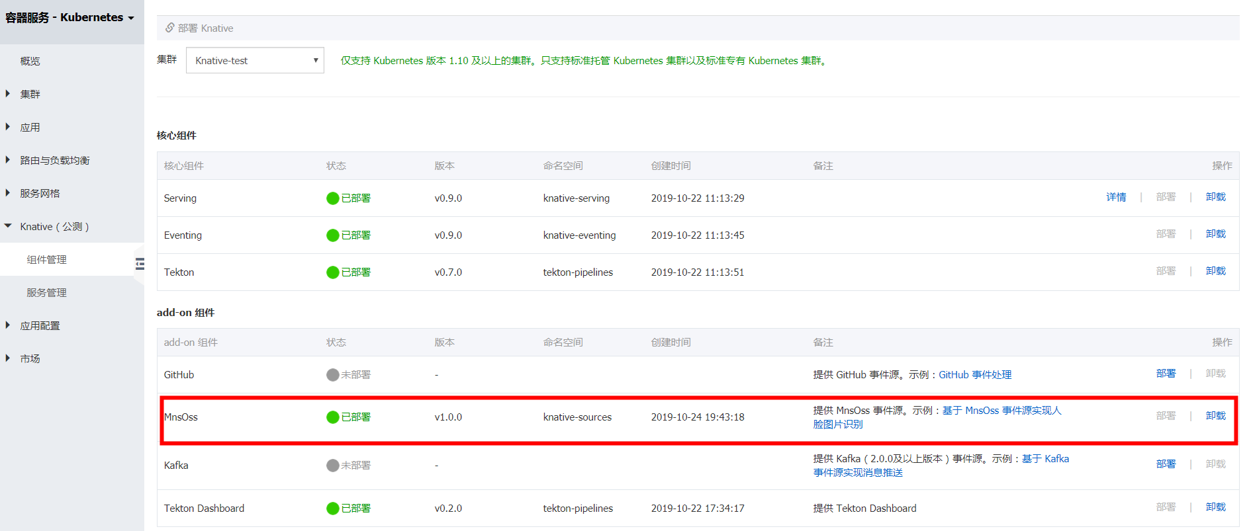Click 部署 for the Kafka add-on

click(1166, 464)
